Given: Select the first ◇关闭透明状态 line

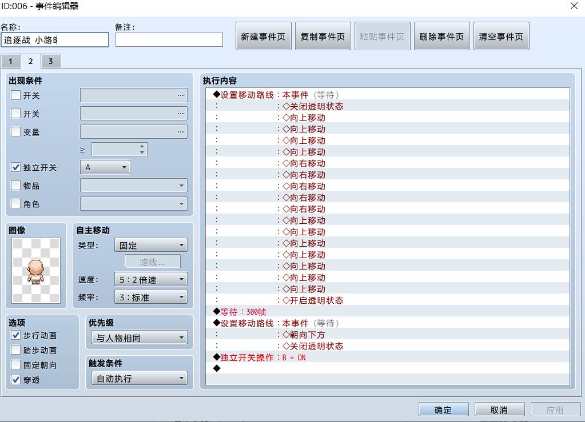Looking at the screenshot, I should 388,106.
